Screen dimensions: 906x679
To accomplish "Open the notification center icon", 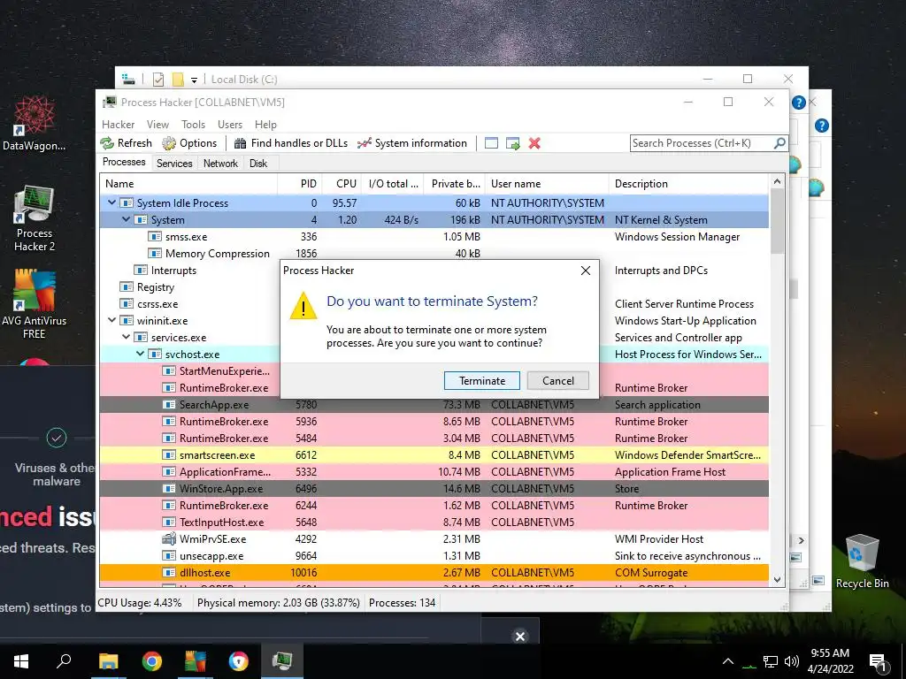I will click(879, 662).
